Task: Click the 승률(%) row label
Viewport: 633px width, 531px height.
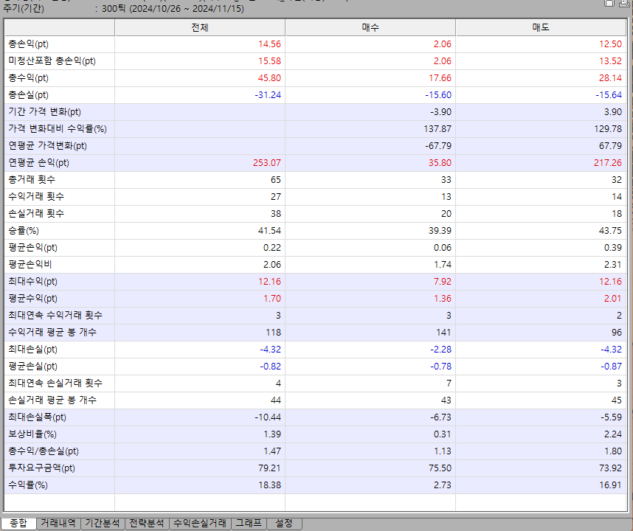Action: coord(25,231)
